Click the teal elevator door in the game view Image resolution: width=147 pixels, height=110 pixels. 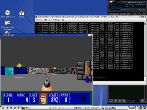[9, 71]
